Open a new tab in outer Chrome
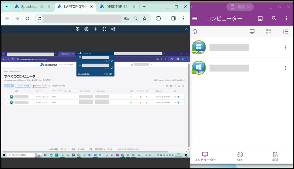Viewport: 294px width, 169px height. 144,7
